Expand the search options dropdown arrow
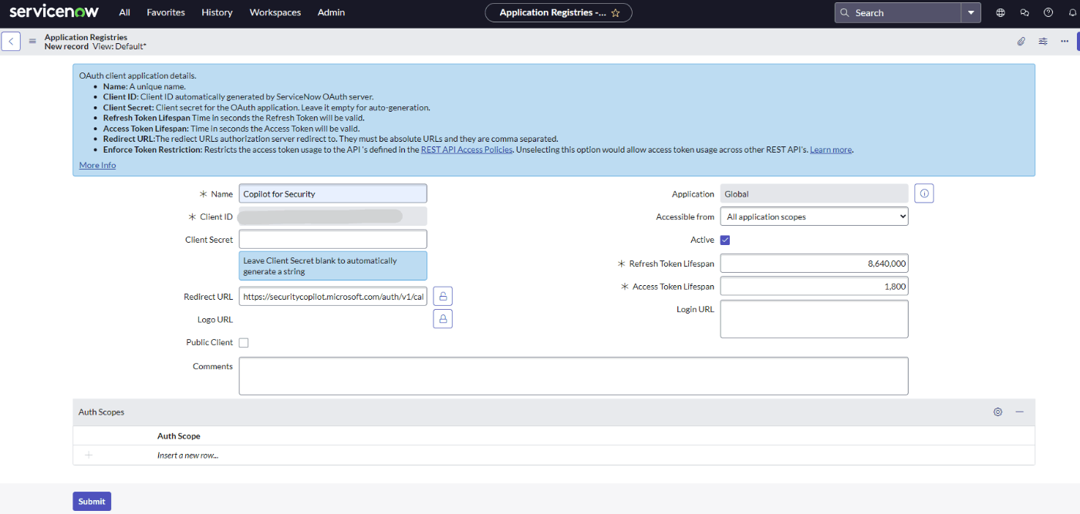Viewport: 1080px width, 514px height. 970,13
